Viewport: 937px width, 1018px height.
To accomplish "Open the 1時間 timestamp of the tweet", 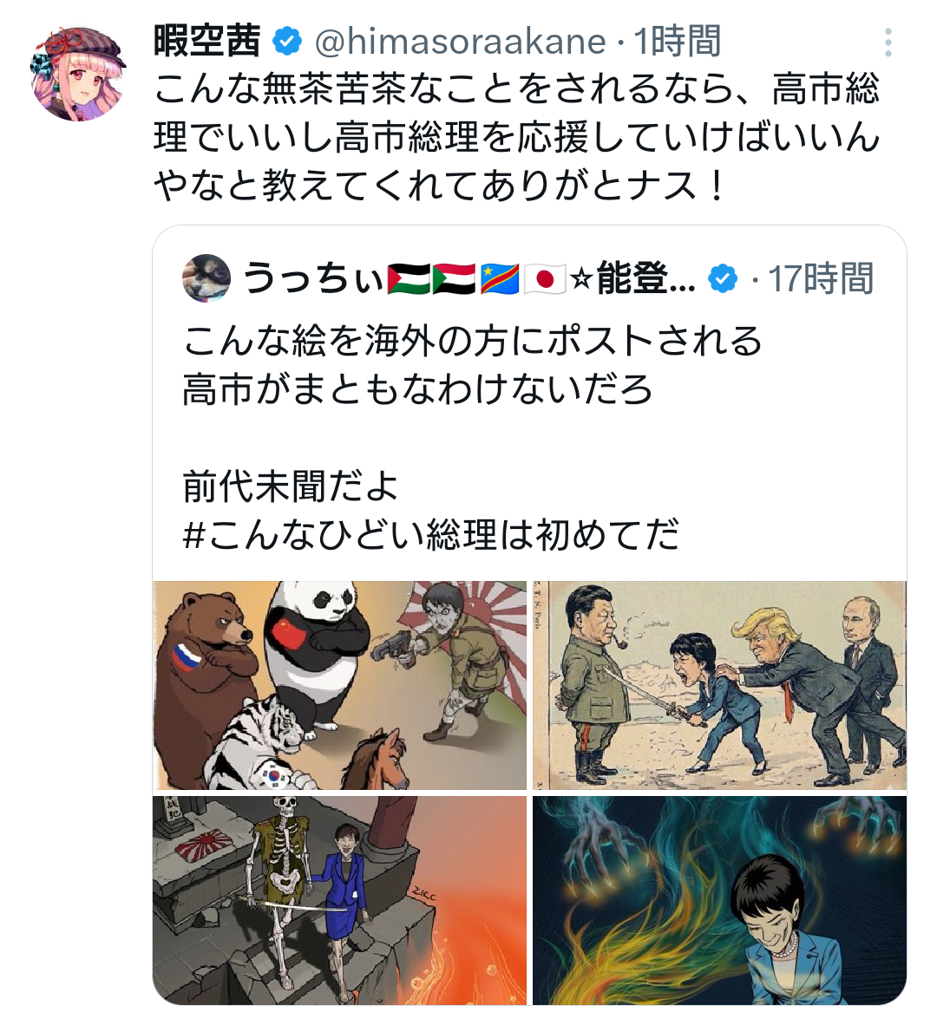I will click(677, 42).
